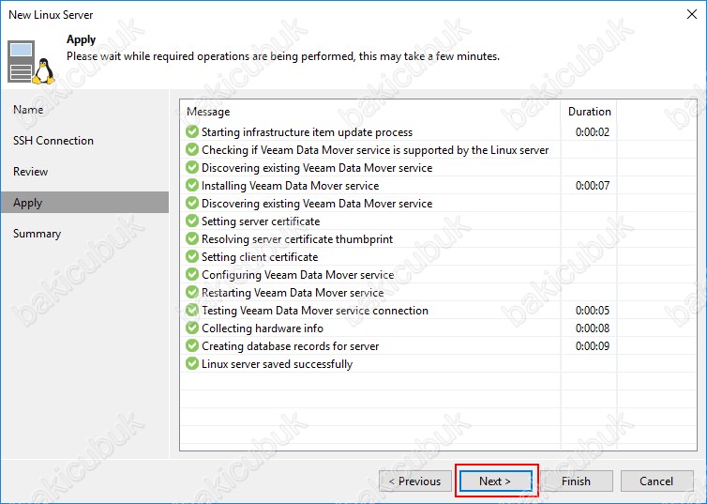
Task: Select 'Installing Veeam Data Mover service' text
Action: tap(291, 186)
